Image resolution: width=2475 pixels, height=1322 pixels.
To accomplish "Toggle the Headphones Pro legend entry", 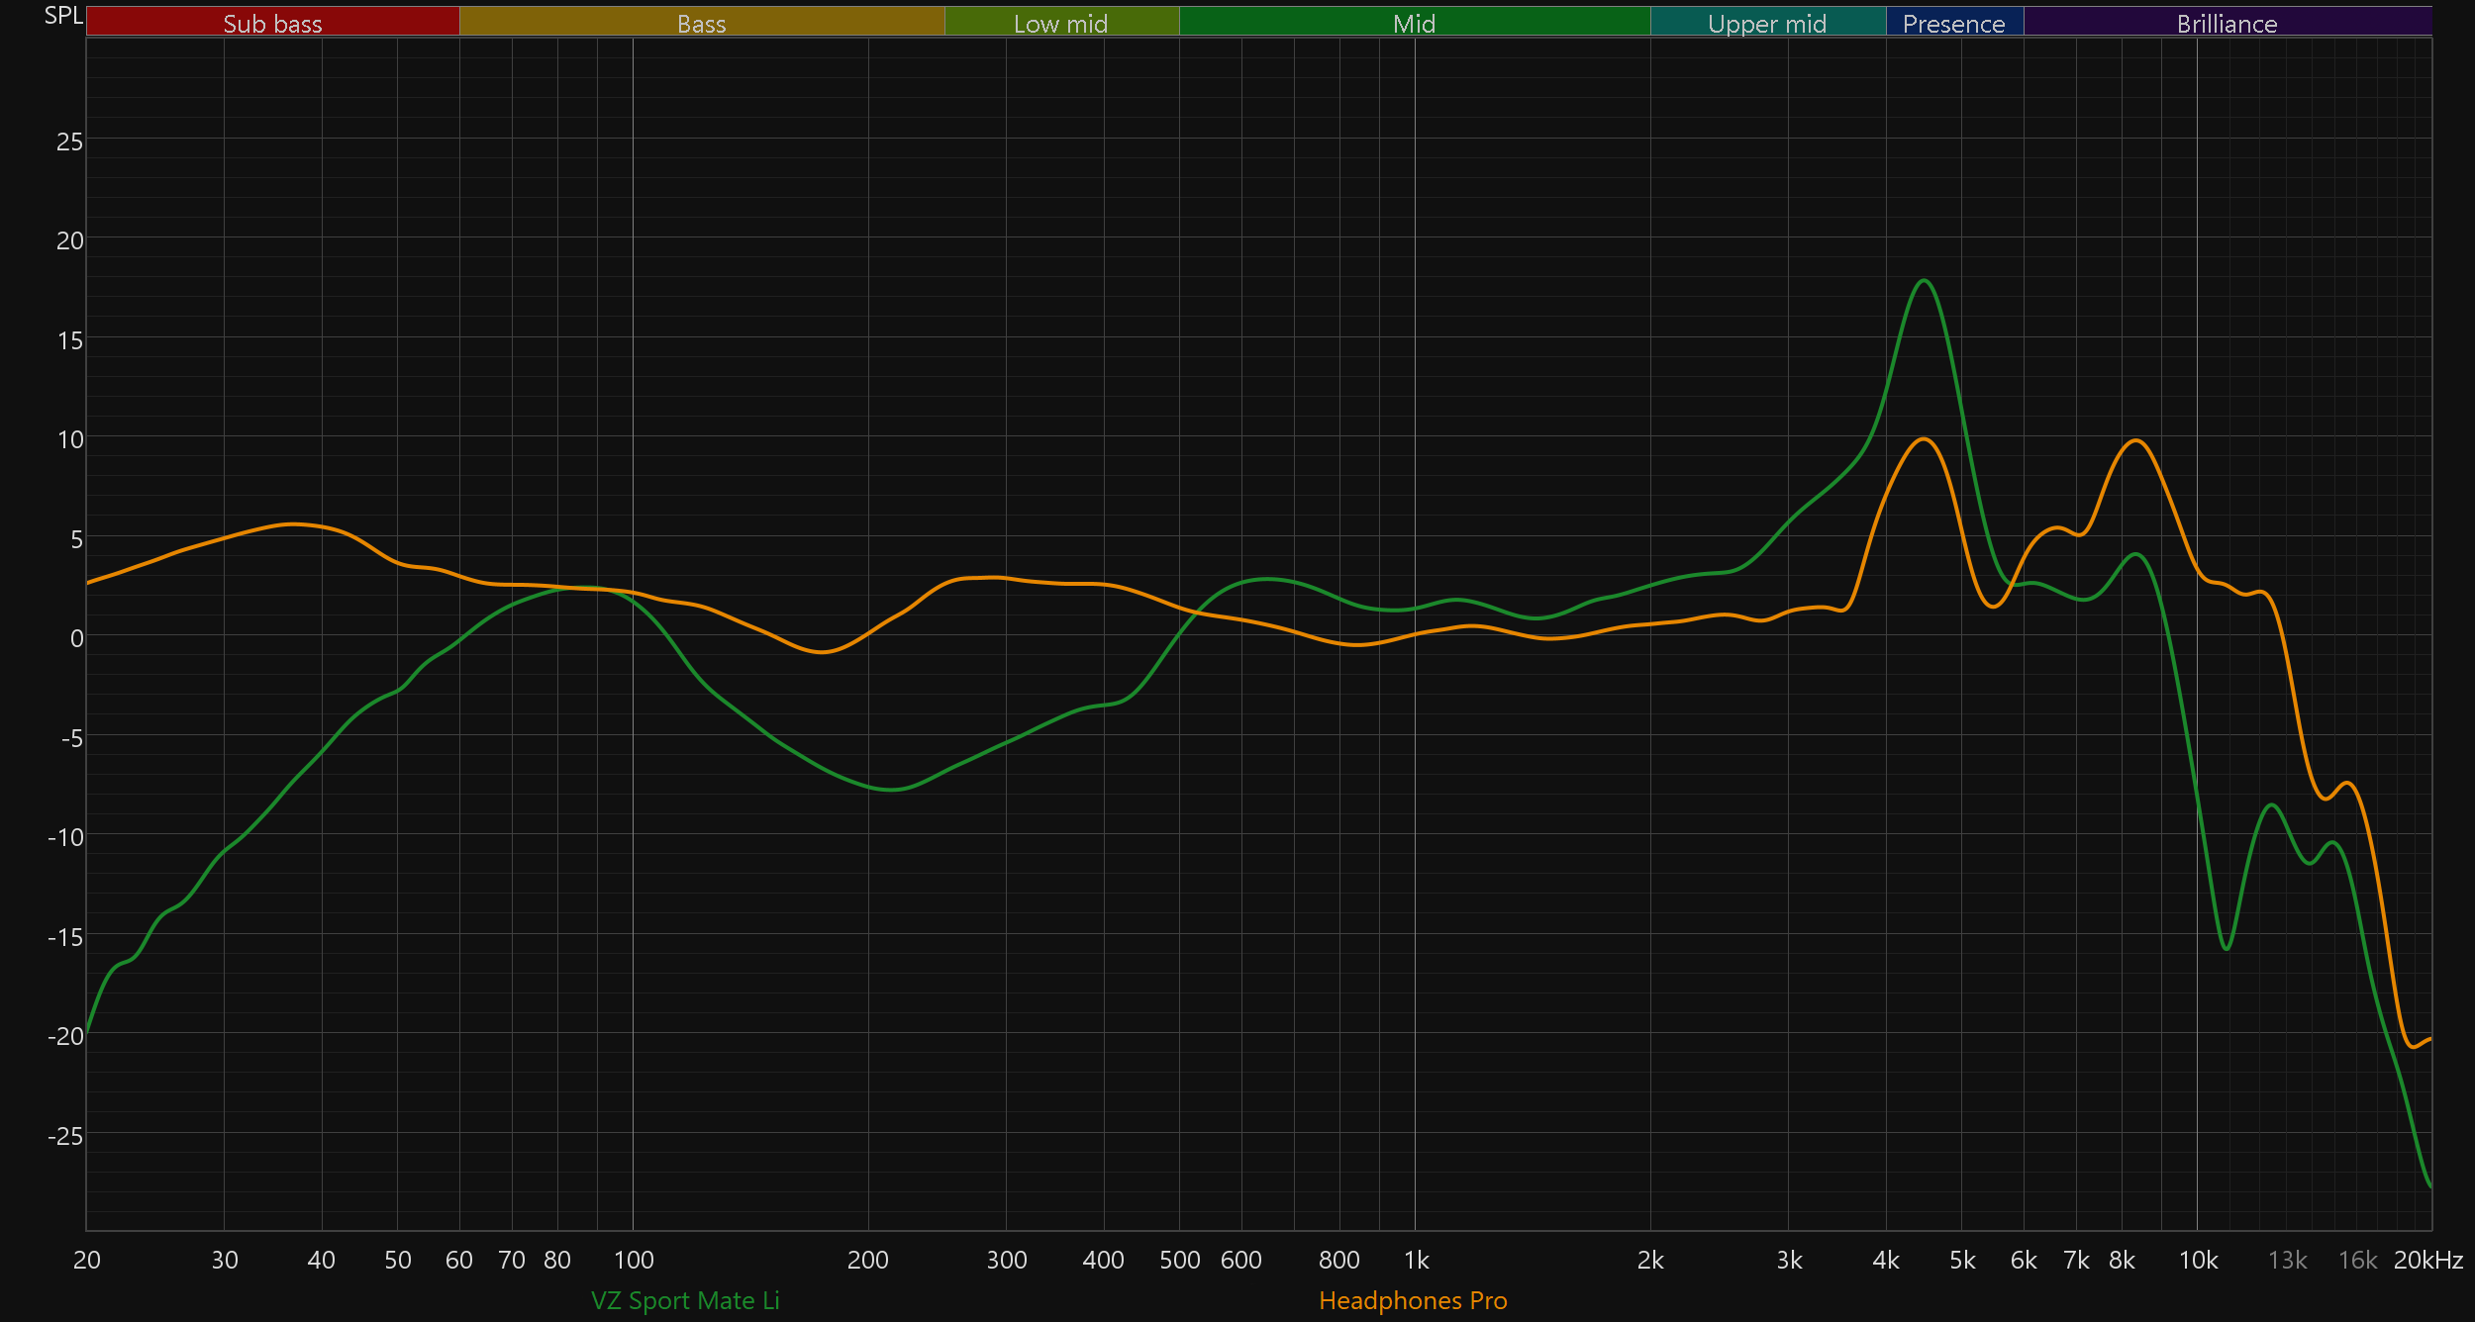I will tap(1413, 1300).
